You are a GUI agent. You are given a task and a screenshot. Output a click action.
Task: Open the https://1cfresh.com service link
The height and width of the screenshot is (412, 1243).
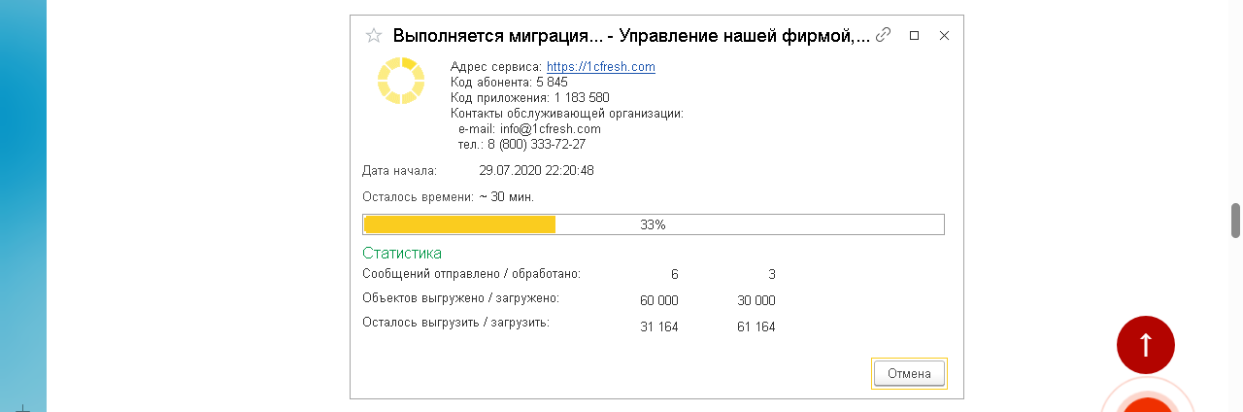(600, 66)
